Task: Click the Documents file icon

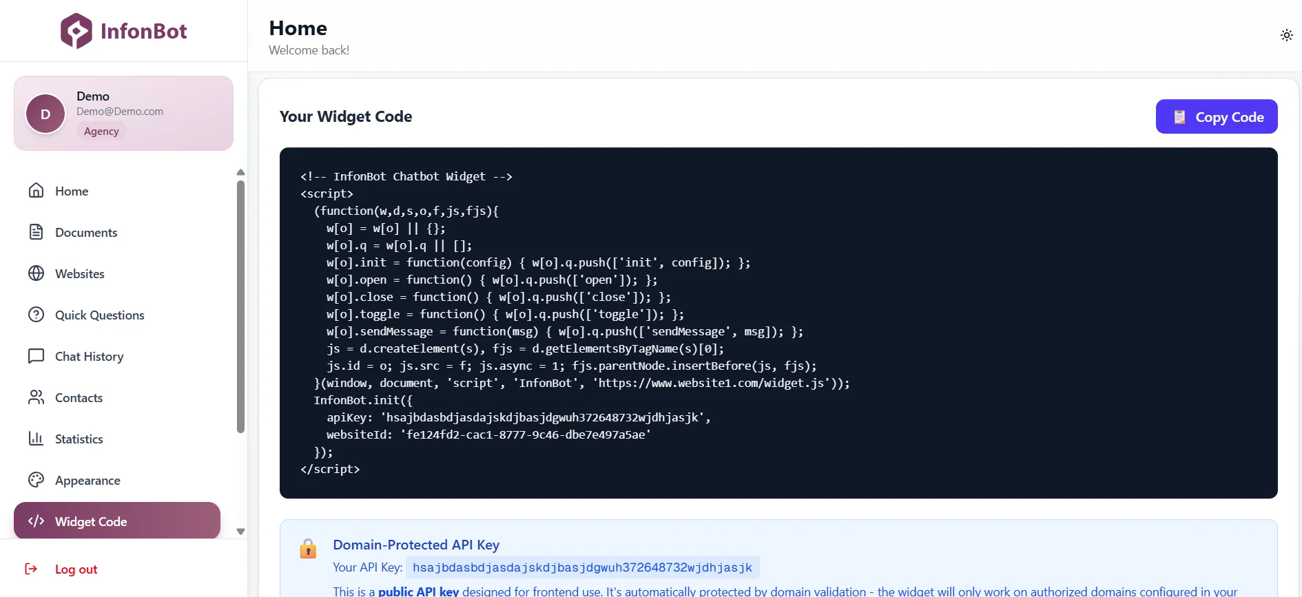Action: pos(37,232)
